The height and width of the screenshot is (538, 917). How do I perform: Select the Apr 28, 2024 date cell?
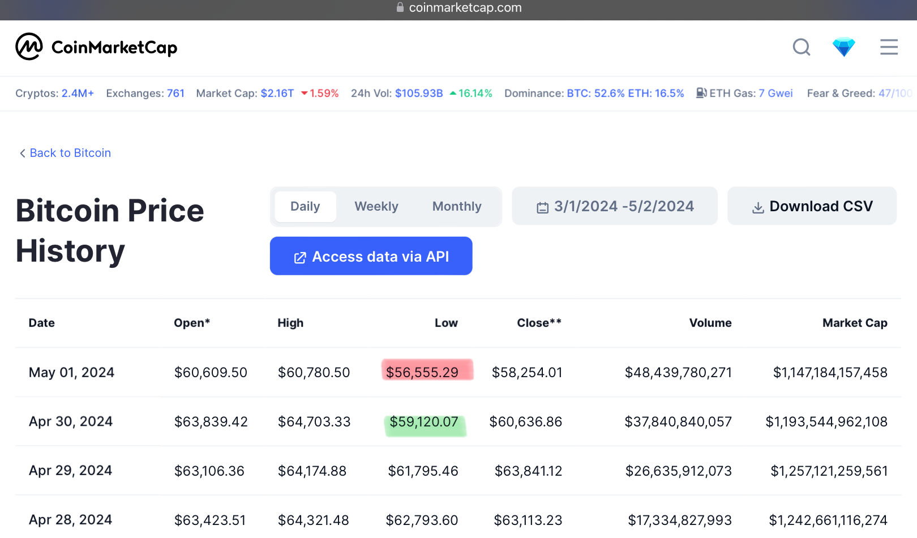click(x=70, y=520)
